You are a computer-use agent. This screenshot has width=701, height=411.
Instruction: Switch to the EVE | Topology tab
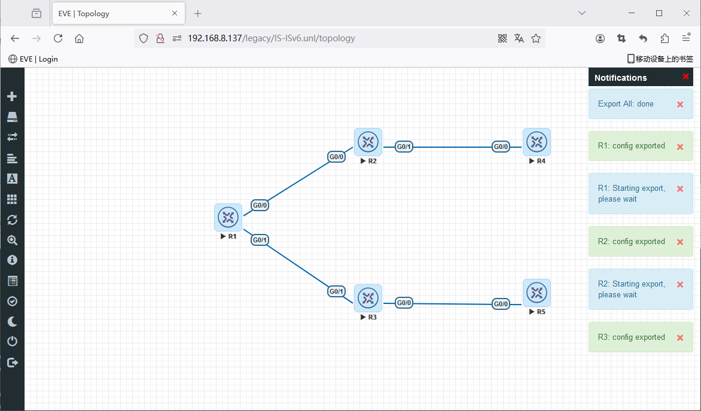click(x=114, y=13)
